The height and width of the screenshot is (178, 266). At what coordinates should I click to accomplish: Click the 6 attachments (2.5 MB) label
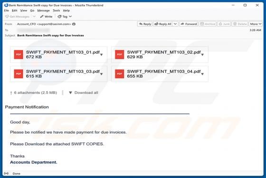35,93
